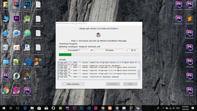Image resolution: width=197 pixels, height=111 pixels.
Task: Select the delete repository.txt desktop file
Action: tap(38, 21)
